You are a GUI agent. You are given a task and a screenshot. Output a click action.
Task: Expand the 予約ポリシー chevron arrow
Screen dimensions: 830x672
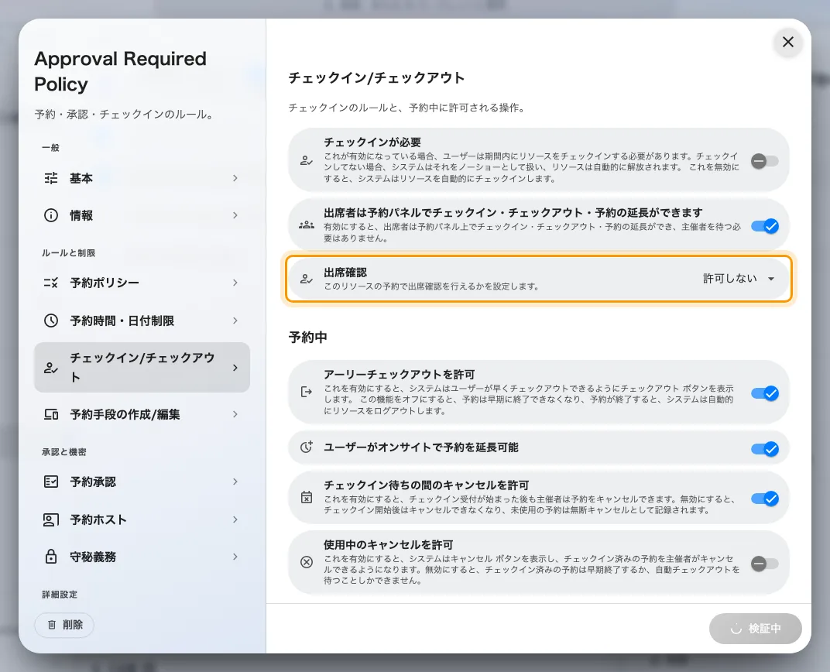[x=235, y=283]
